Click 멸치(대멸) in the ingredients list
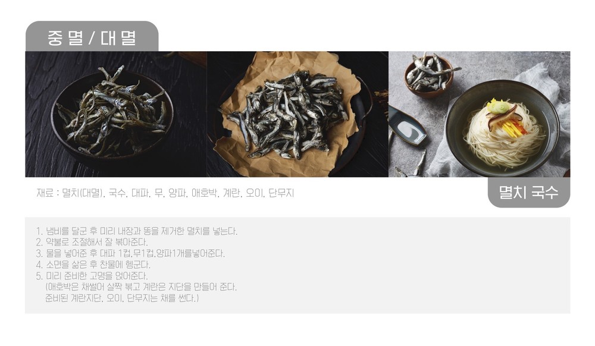 83,193
